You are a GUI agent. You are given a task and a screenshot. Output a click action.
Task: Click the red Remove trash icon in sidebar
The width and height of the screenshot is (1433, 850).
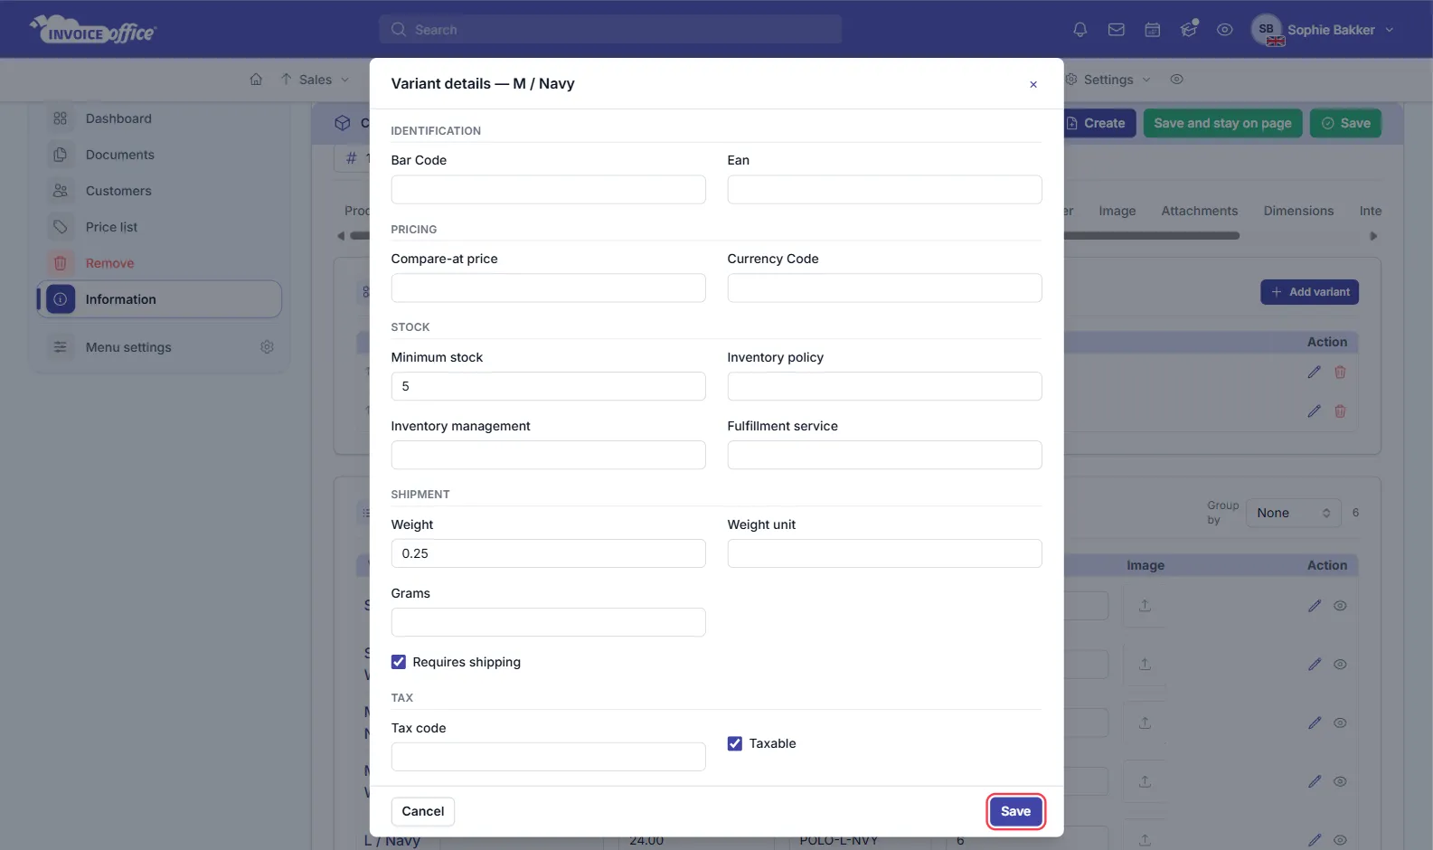tap(61, 263)
